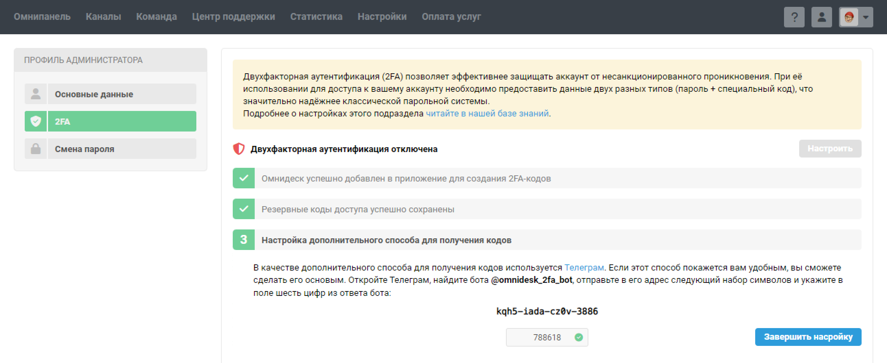Screen dimensions: 887x363
Task: Click the user profile silhouette icon
Action: (x=821, y=17)
